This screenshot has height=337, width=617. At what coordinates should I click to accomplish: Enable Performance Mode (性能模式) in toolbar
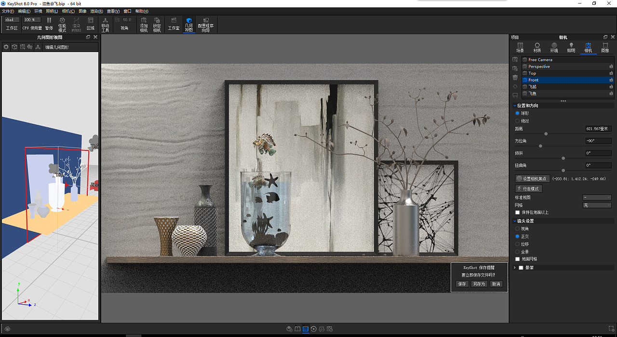point(62,24)
